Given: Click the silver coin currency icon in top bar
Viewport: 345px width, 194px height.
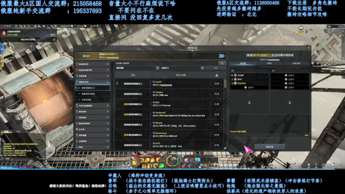Looking at the screenshot, I should (72, 26).
